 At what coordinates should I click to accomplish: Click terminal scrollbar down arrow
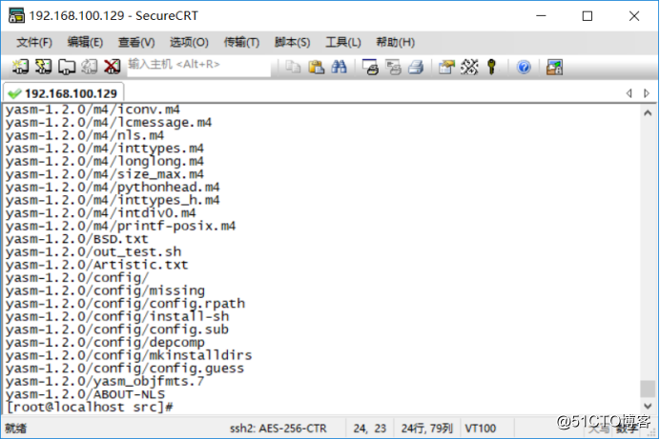pos(648,406)
